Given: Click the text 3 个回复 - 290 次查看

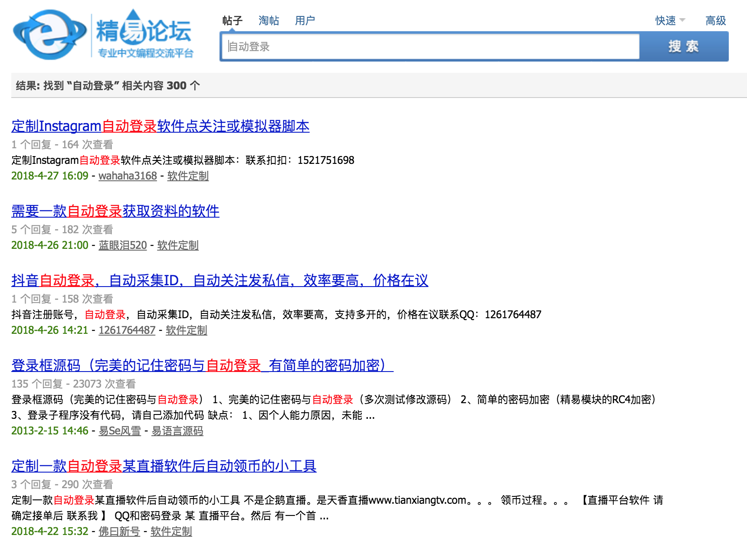Looking at the screenshot, I should click(62, 484).
